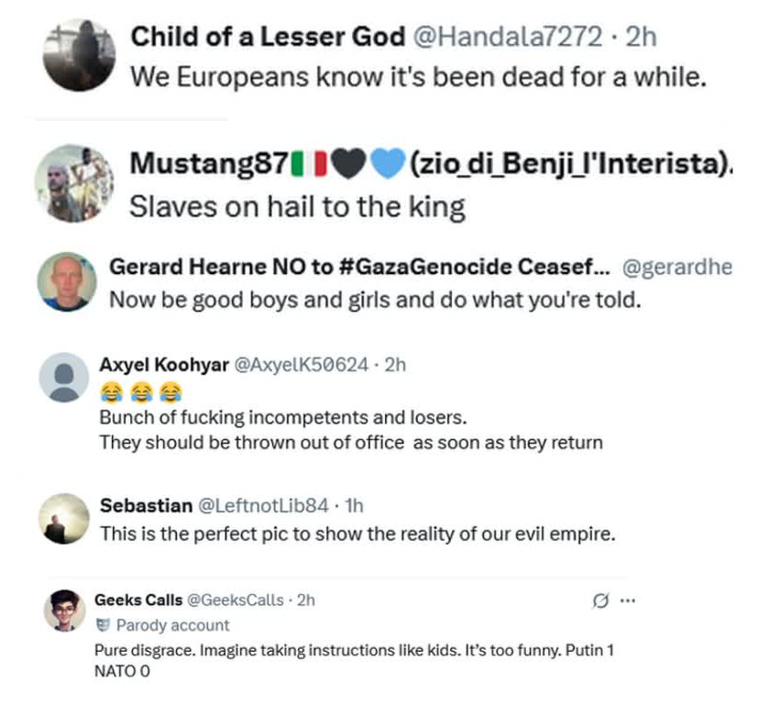The height and width of the screenshot is (715, 759).
Task: Open the @gerardhe handle
Action: pyautogui.click(x=677, y=267)
